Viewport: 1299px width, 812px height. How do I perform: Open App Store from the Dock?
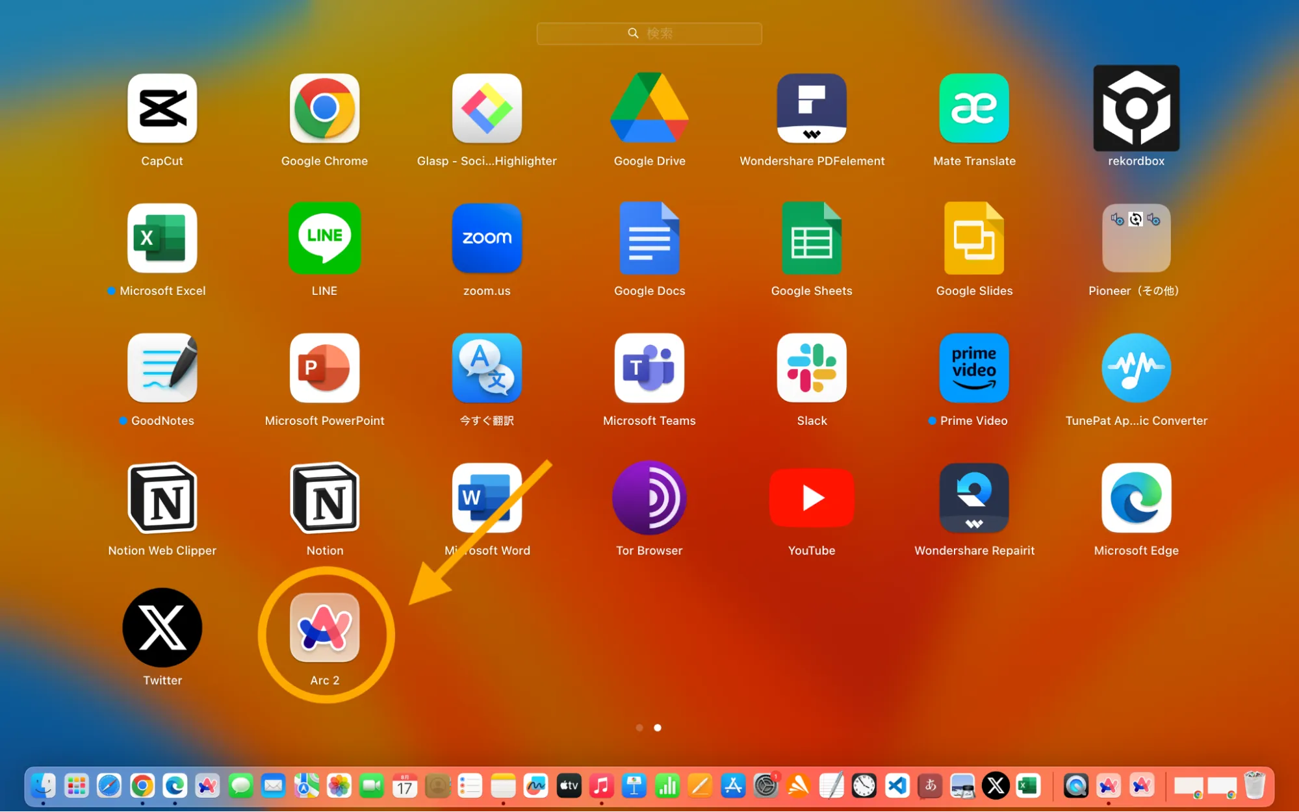733,786
